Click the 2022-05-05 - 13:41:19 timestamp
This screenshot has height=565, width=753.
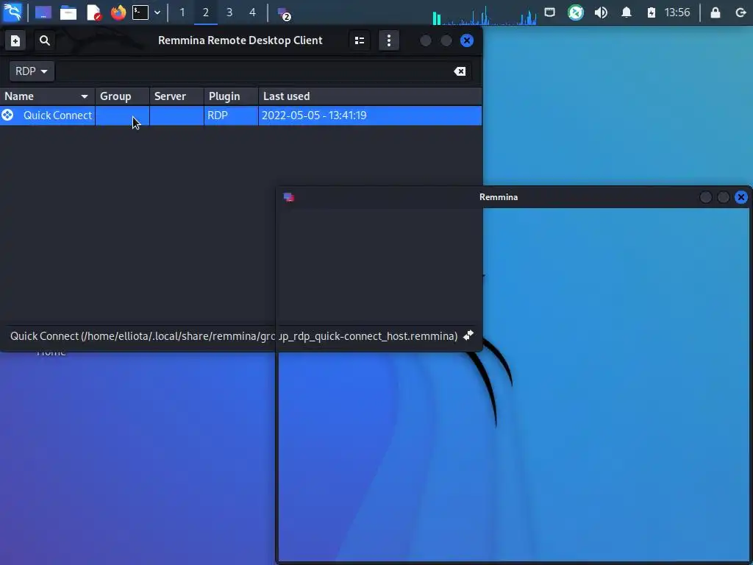point(314,116)
